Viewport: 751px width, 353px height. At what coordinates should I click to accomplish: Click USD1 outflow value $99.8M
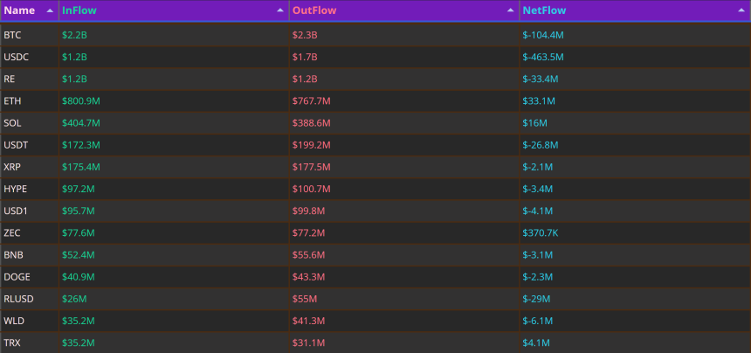(x=308, y=211)
